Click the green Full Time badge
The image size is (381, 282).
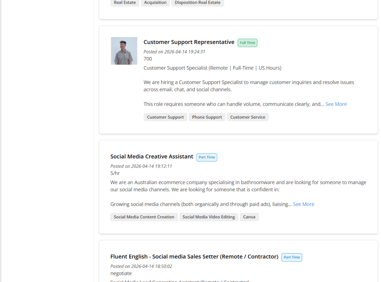click(247, 43)
